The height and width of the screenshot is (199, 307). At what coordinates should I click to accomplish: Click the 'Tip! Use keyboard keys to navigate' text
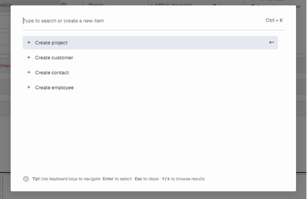click(67, 179)
